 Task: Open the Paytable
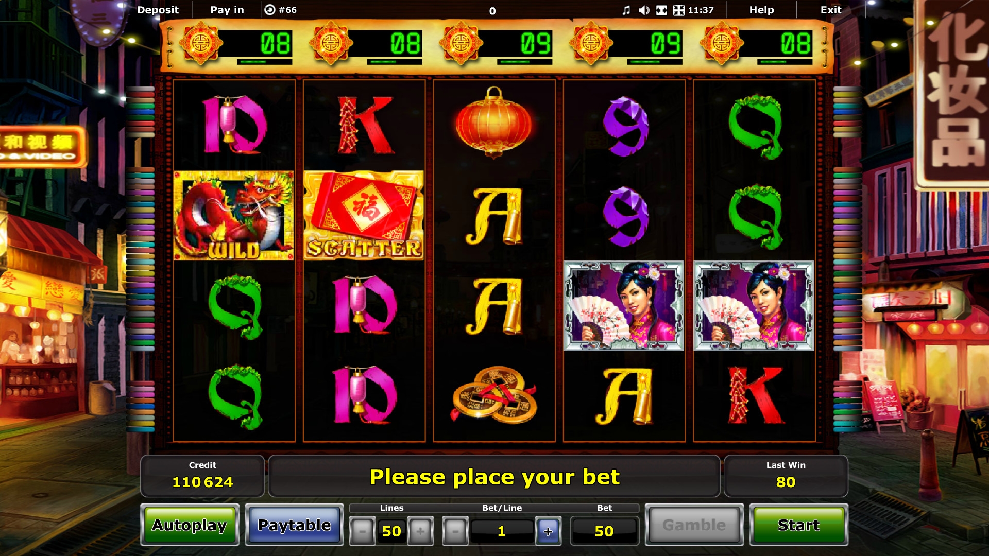point(294,525)
